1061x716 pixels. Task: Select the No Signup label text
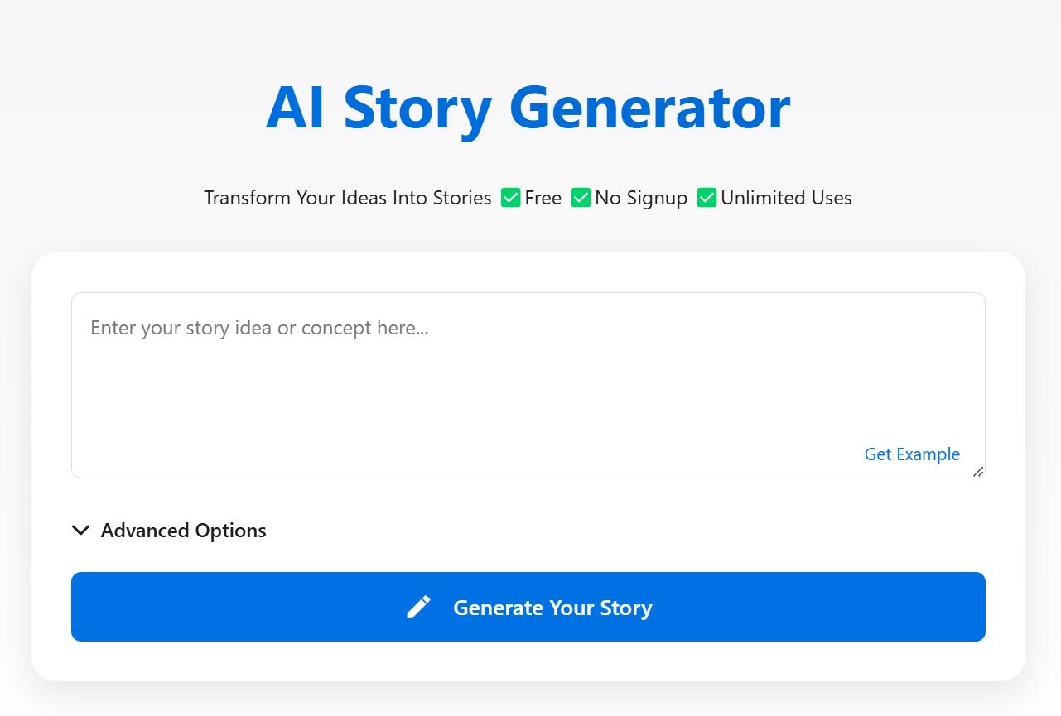[x=641, y=198]
